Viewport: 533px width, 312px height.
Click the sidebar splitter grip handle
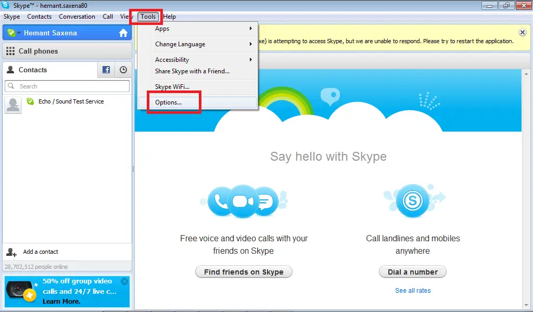[133, 169]
